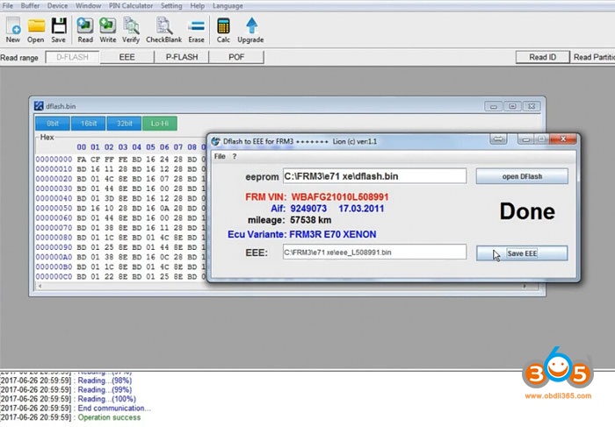615x427 pixels.
Task: Click the Save floppy disk icon
Action: (x=59, y=28)
